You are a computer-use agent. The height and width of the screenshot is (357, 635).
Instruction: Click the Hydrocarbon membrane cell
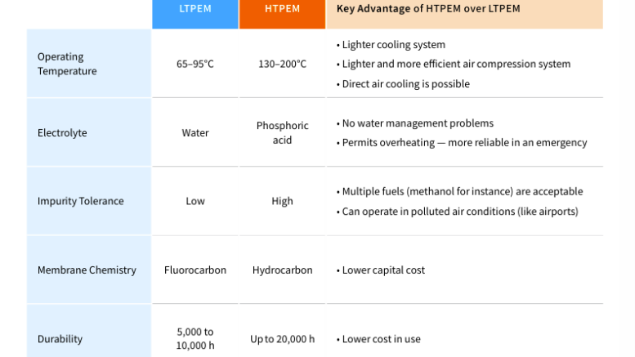coord(282,270)
